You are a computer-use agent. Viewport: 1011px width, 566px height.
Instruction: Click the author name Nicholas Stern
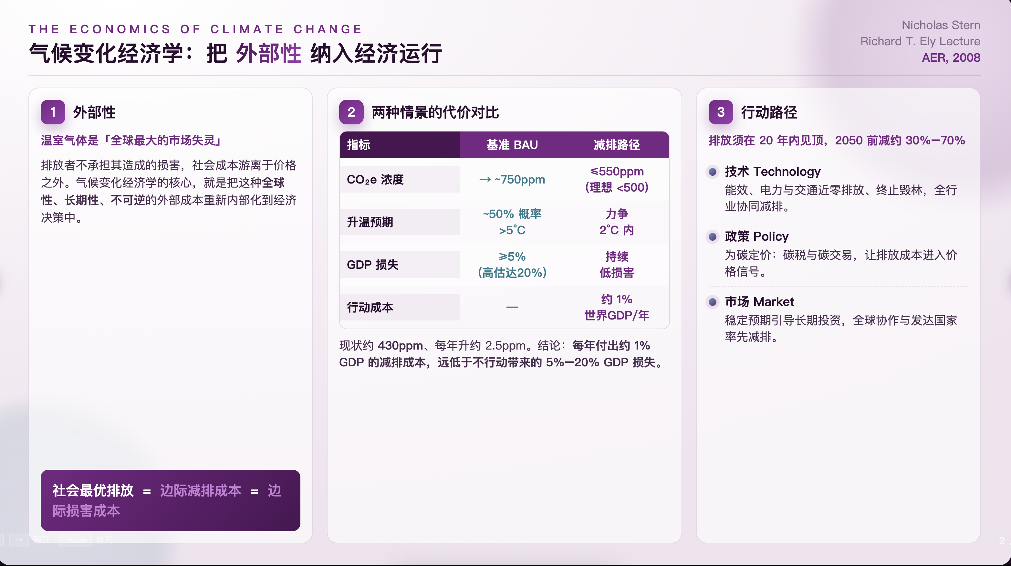[941, 25]
